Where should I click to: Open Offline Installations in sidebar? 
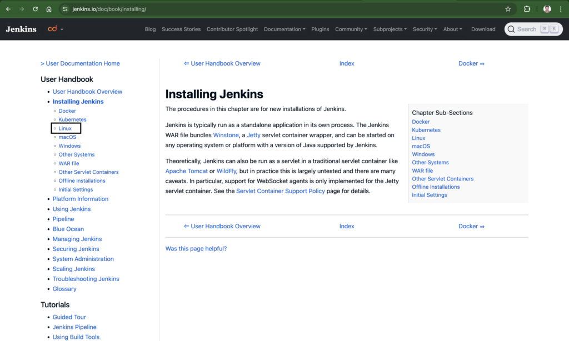pyautogui.click(x=82, y=180)
